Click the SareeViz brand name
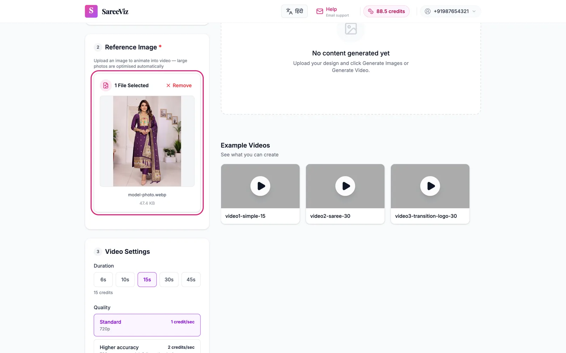Viewport: 566px width, 353px height. coord(115,11)
